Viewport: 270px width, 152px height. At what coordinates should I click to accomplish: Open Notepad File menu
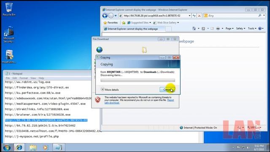(8, 78)
